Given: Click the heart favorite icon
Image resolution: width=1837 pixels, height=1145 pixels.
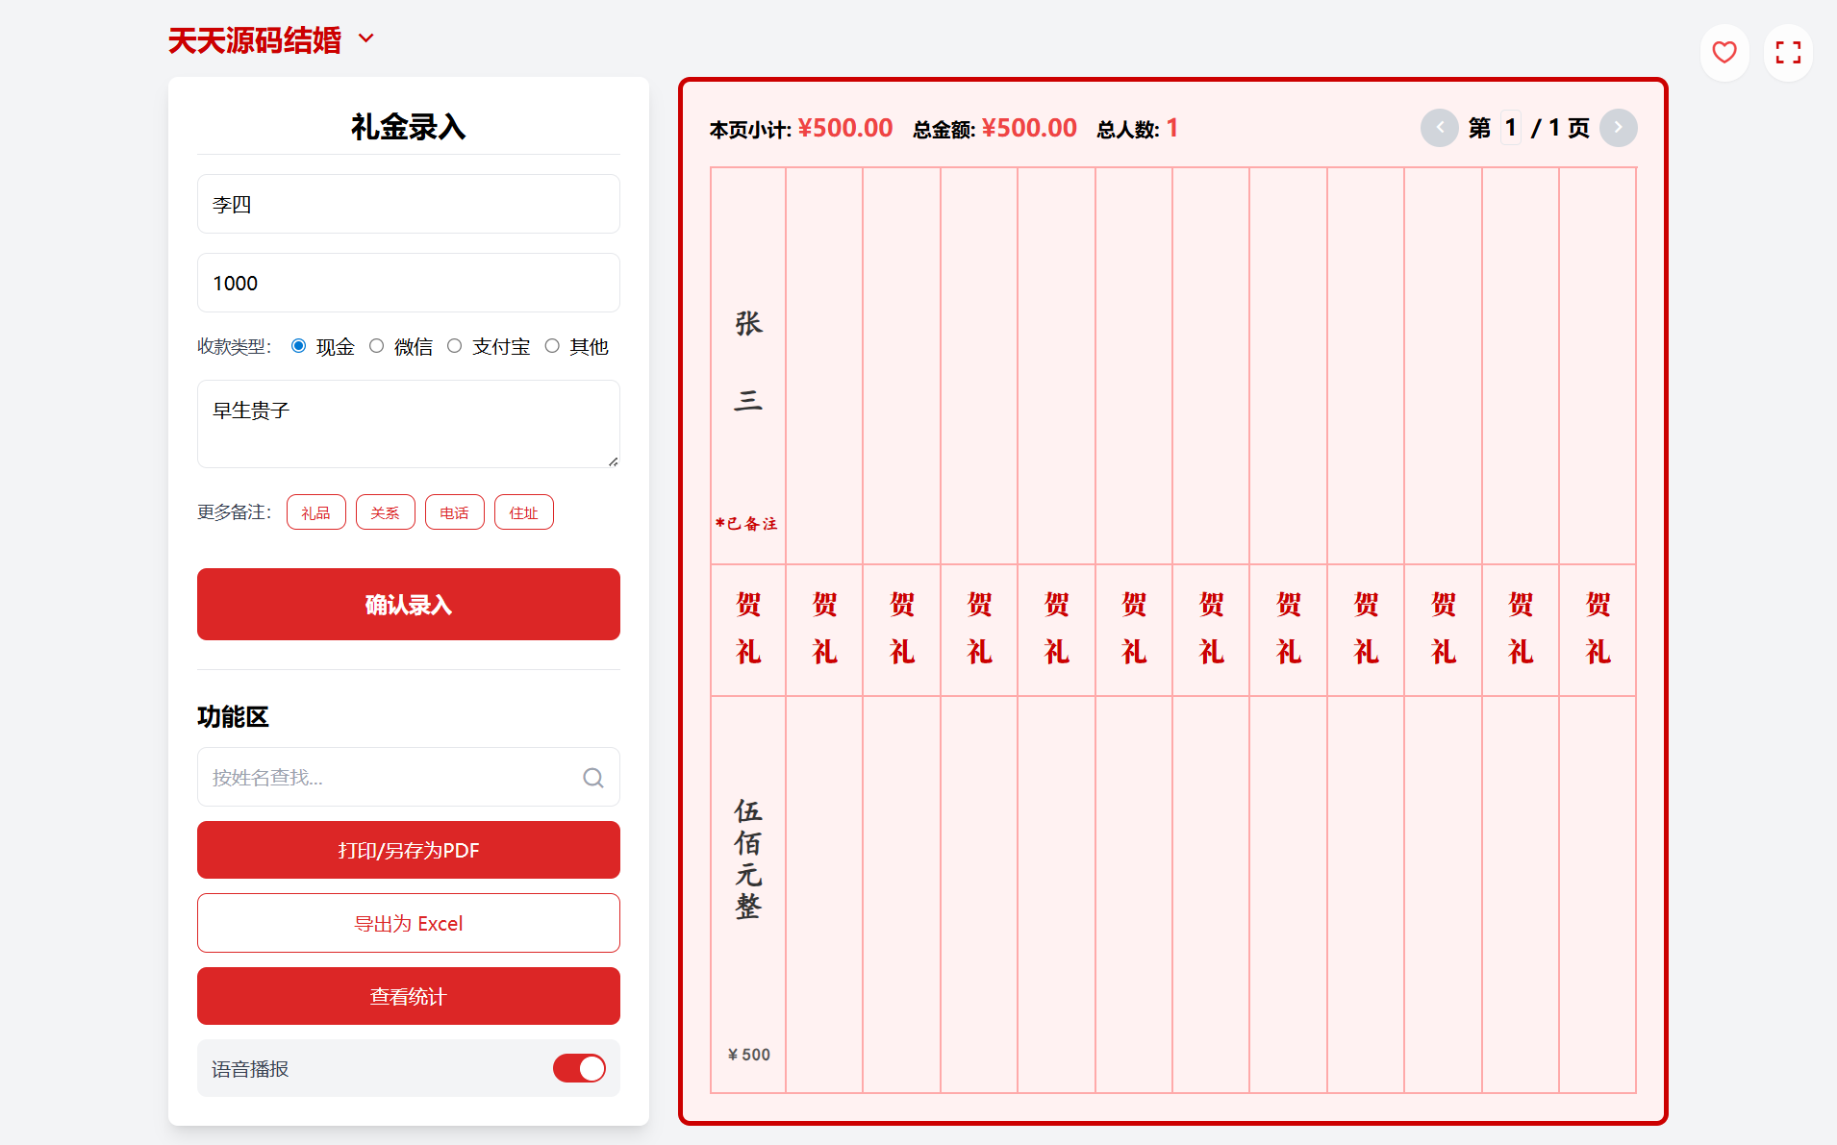Looking at the screenshot, I should click(1724, 52).
